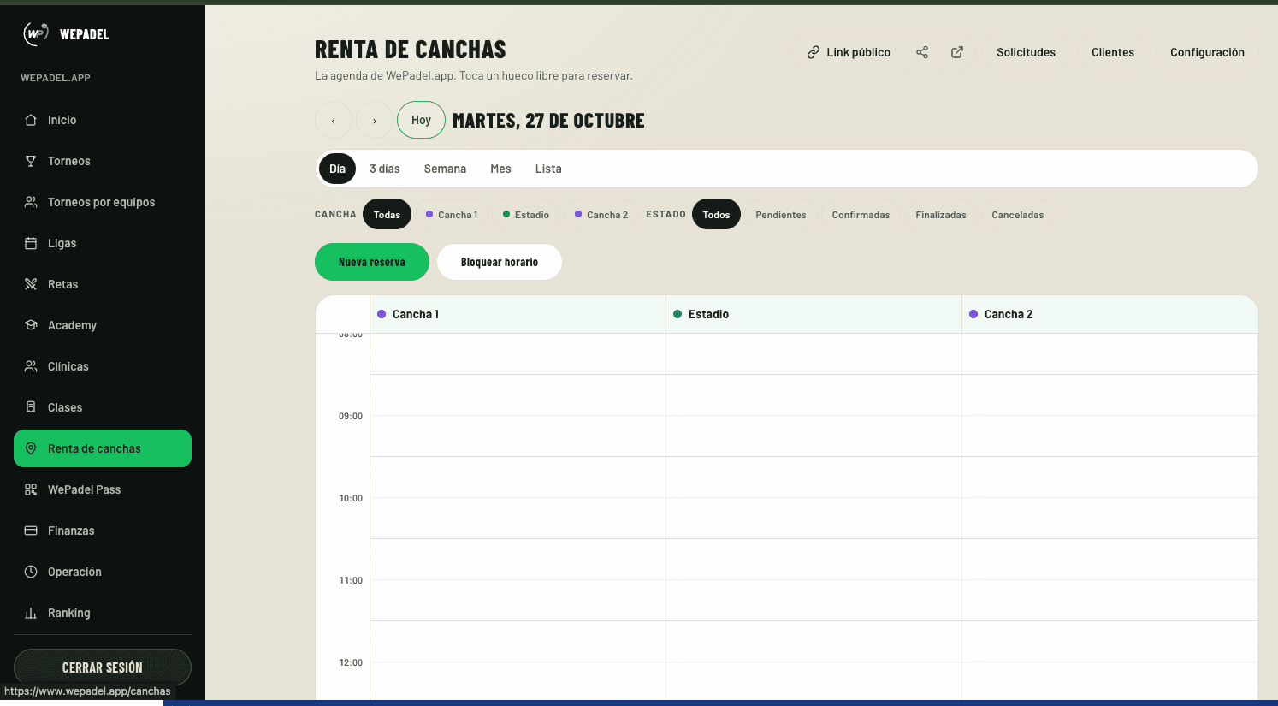Open Configuración settings

[x=1207, y=52]
